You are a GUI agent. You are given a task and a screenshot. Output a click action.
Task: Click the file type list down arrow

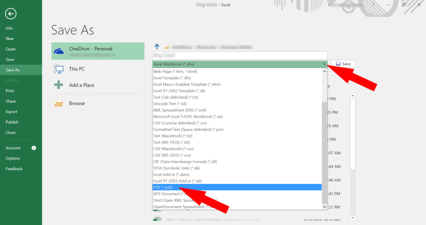pyautogui.click(x=324, y=207)
